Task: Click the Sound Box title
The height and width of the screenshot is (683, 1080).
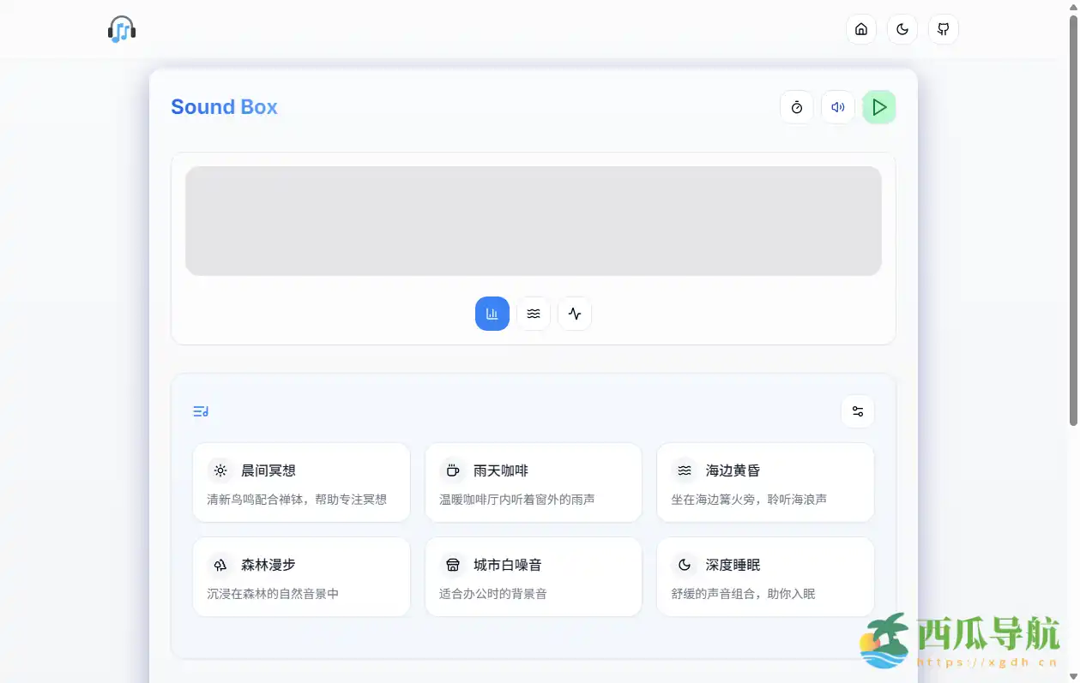Action: coord(224,106)
